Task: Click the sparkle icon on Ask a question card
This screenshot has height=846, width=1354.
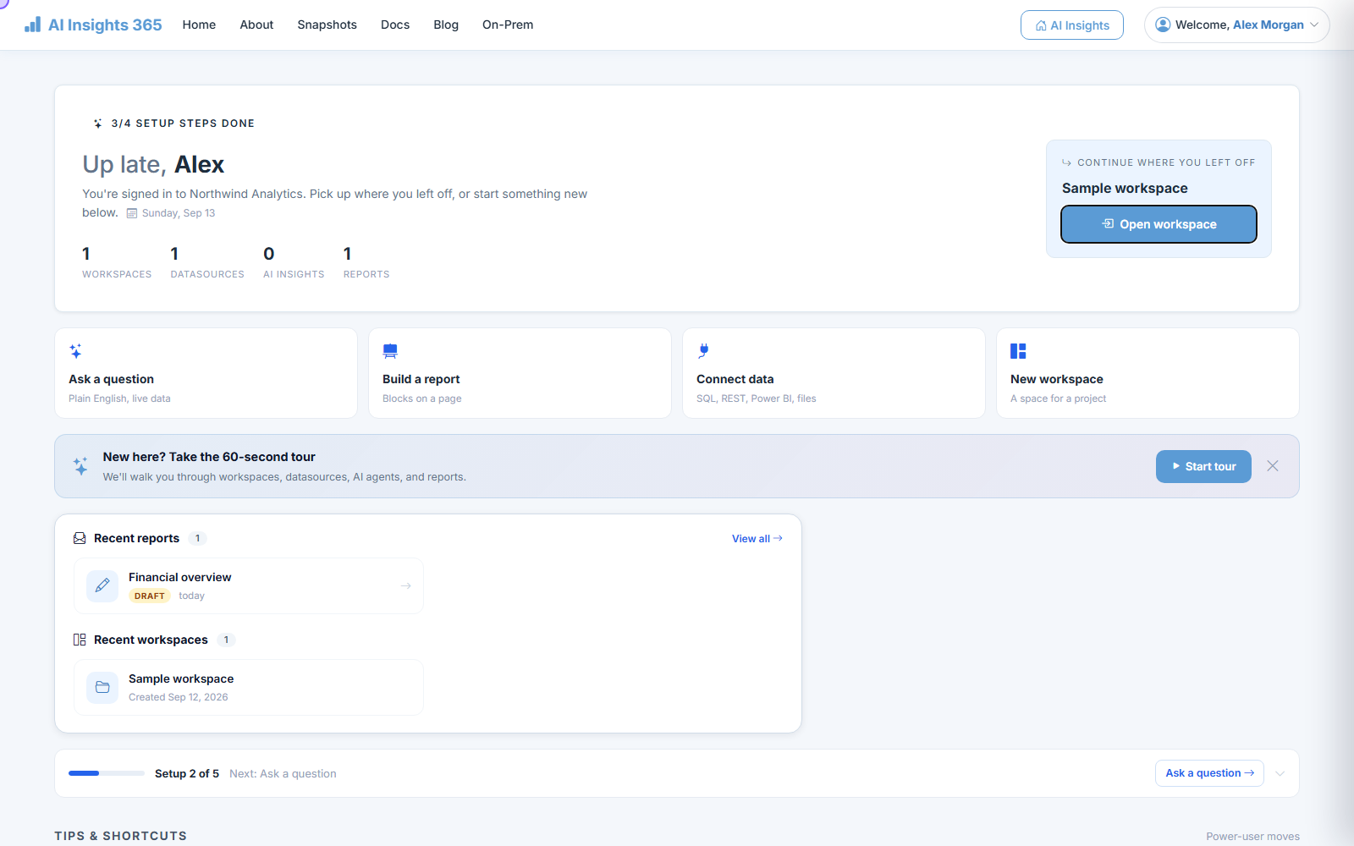Action: tap(75, 351)
